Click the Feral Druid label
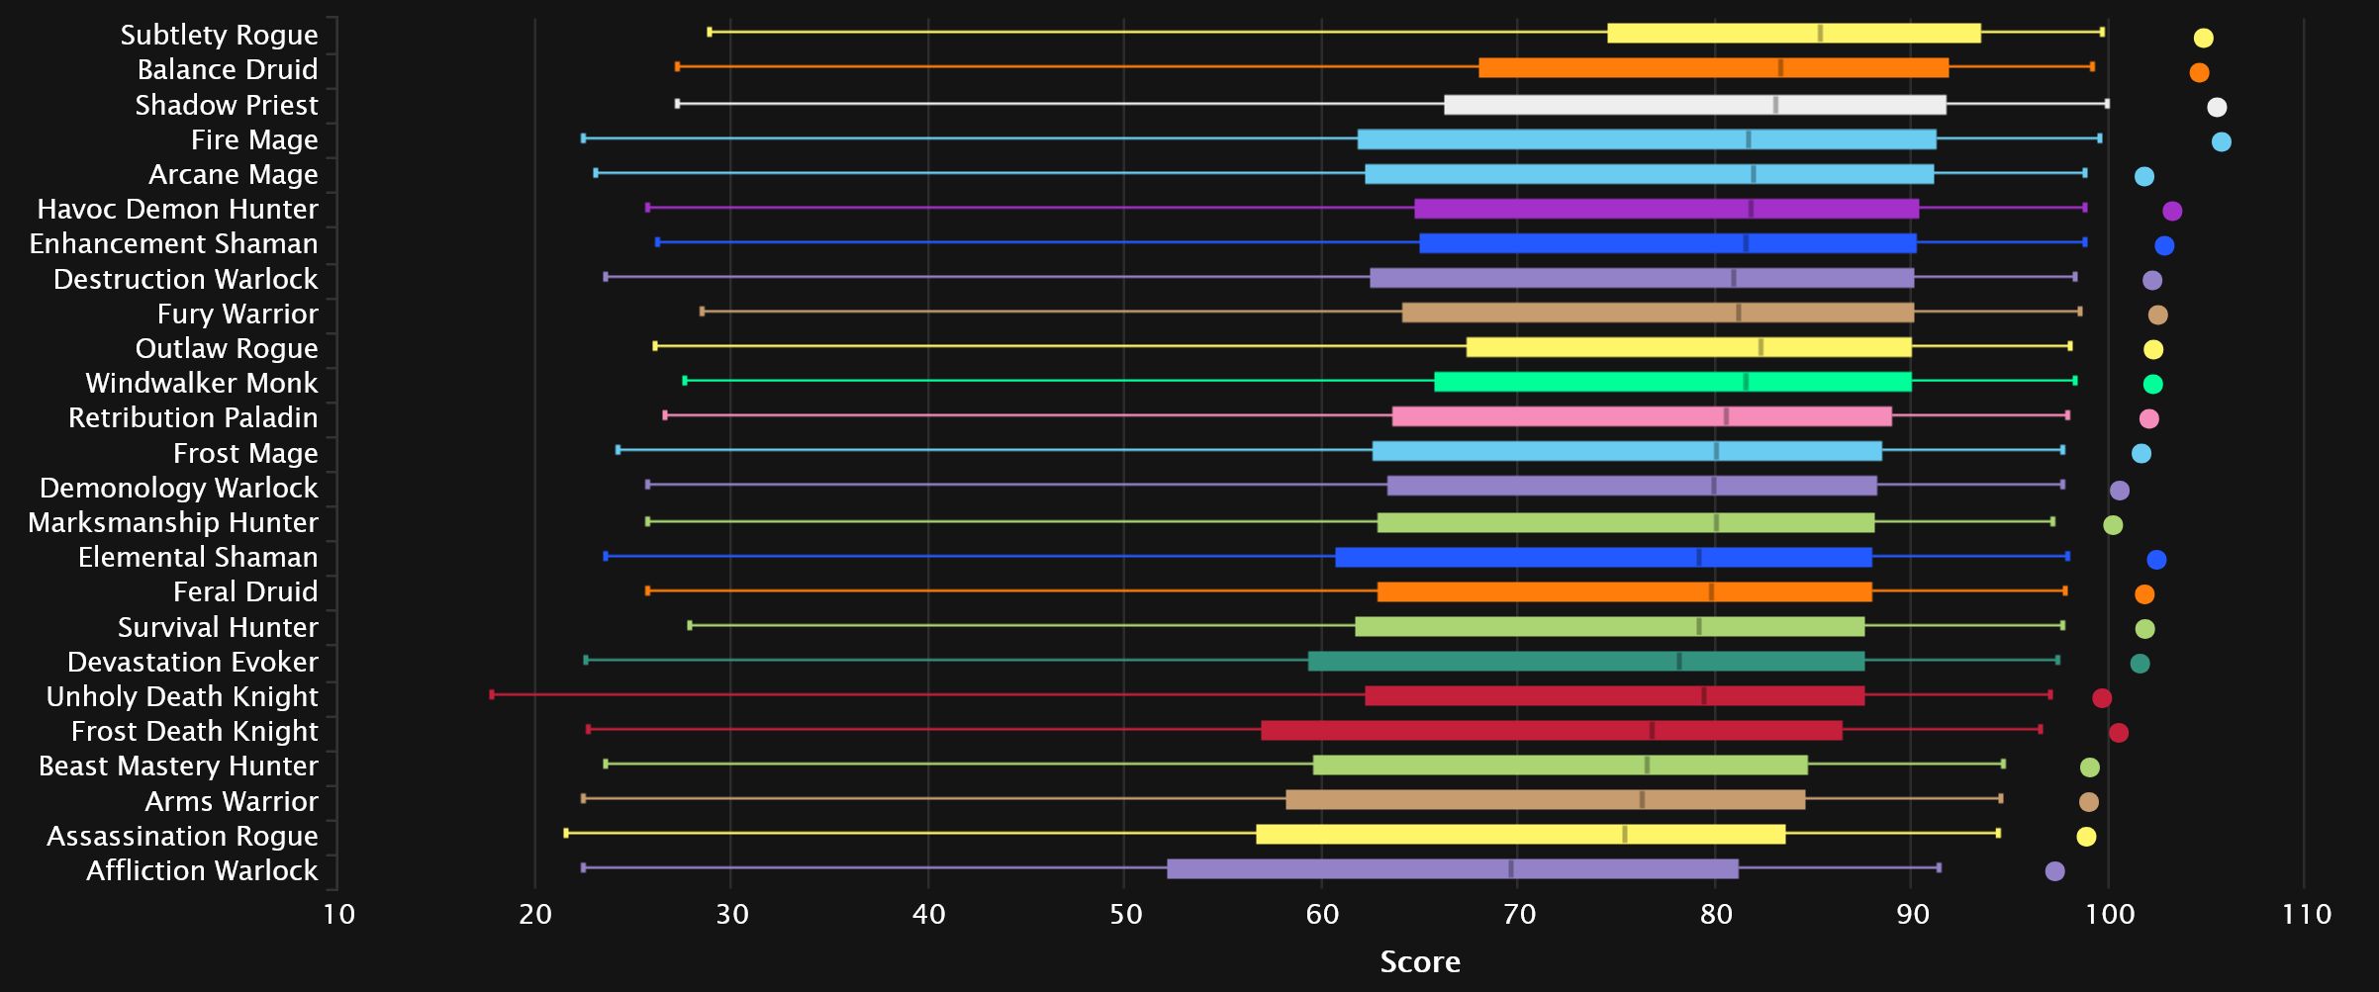This screenshot has width=2379, height=992. pos(245,591)
